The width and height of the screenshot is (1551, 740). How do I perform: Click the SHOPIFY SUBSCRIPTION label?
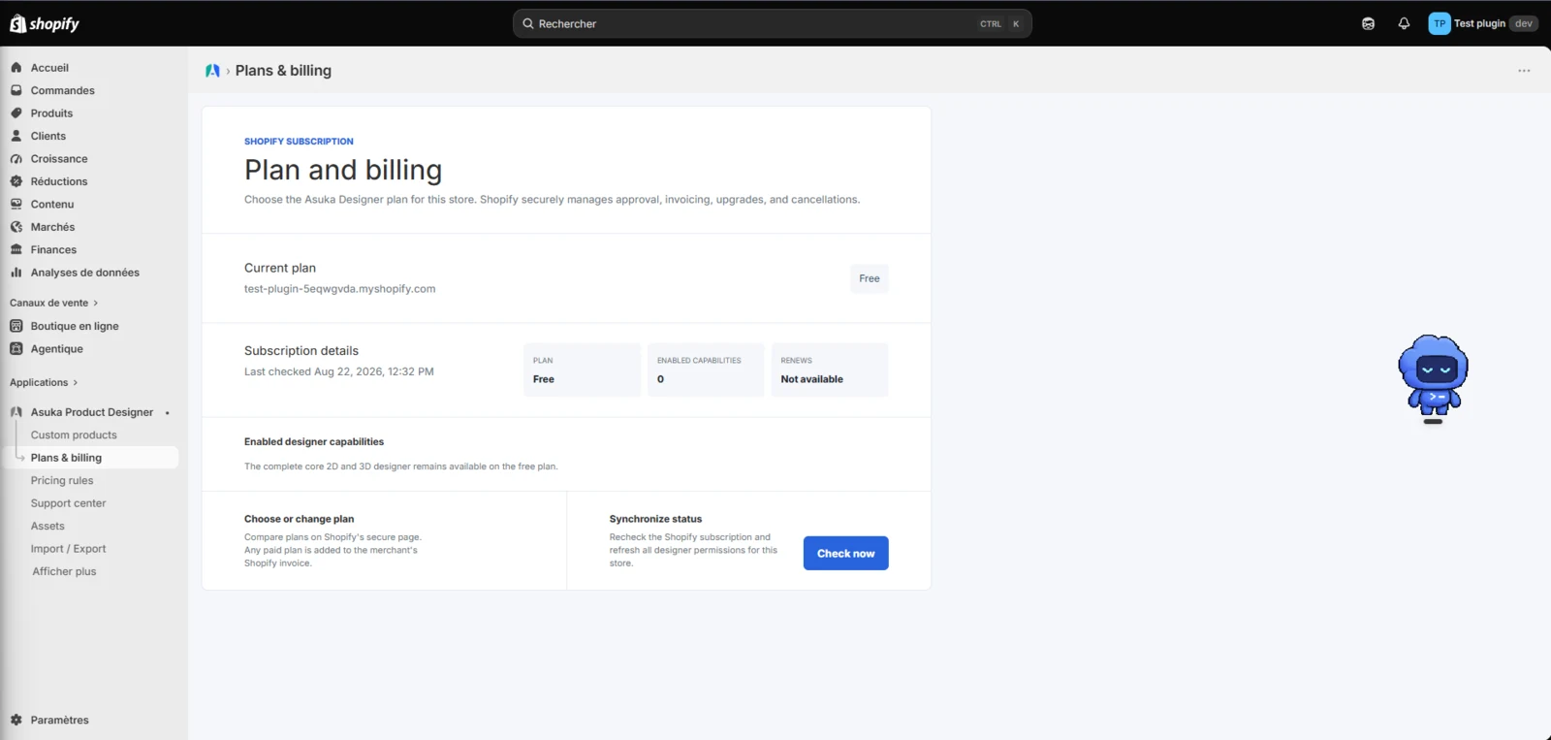[x=299, y=142]
